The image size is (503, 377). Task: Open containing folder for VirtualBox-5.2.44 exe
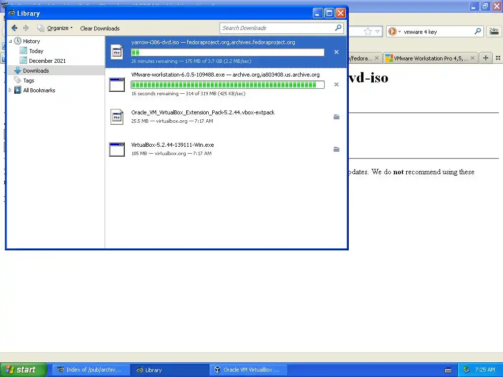(336, 149)
